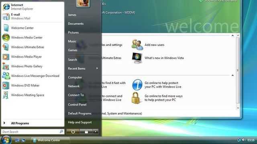Viewport: 257px width, 144px height.
Task: Click Welcome Center scrollbar up arrow
Action: (238, 35)
